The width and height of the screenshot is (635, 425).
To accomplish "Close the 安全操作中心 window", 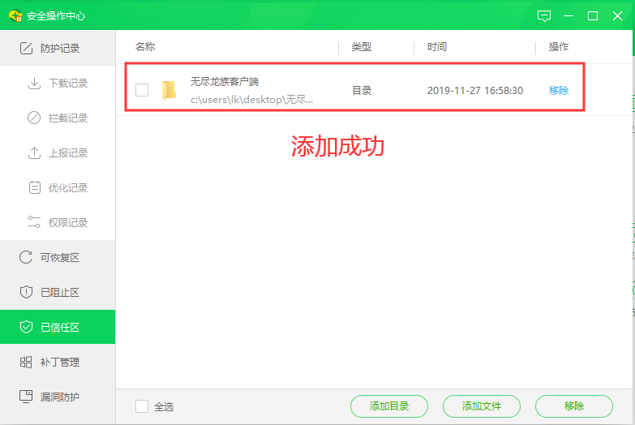I will (618, 15).
